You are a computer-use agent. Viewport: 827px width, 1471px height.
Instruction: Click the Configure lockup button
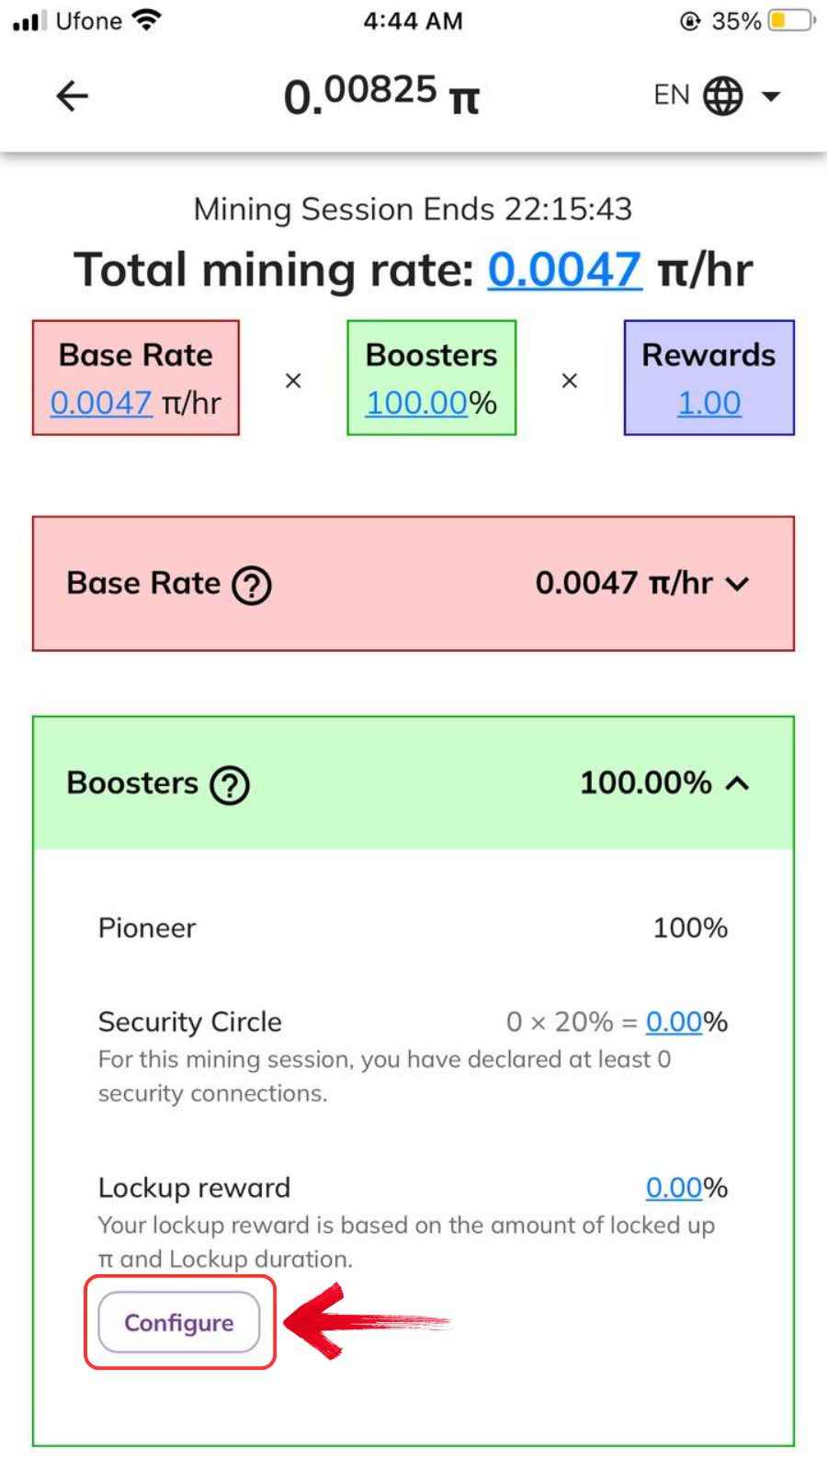tap(179, 1322)
